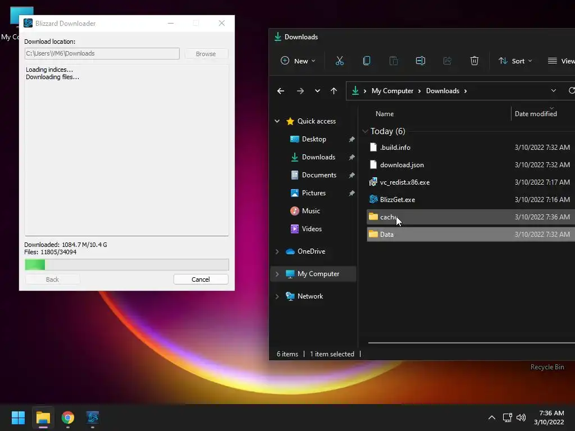
Task: Click the horizontal scrollbar in the Explorer file list
Action: (472, 343)
